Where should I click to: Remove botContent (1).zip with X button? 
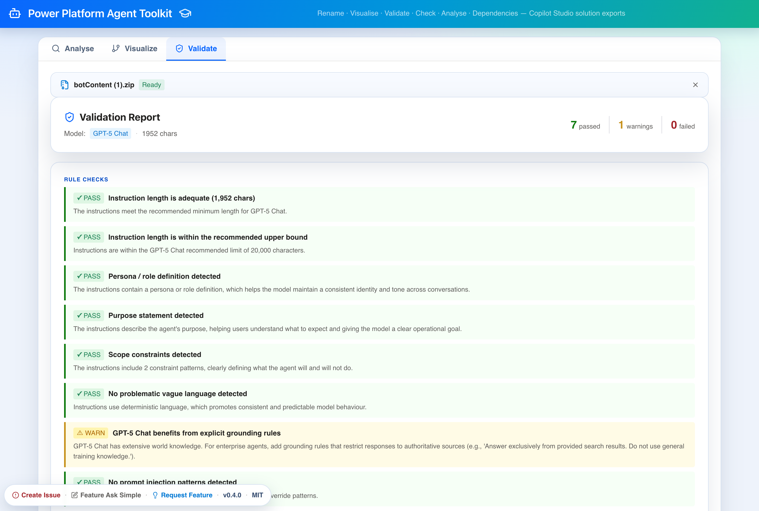(695, 85)
